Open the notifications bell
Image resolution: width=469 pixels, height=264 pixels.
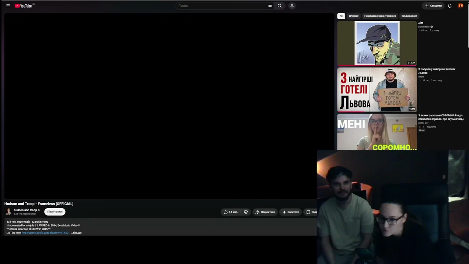tap(450, 6)
